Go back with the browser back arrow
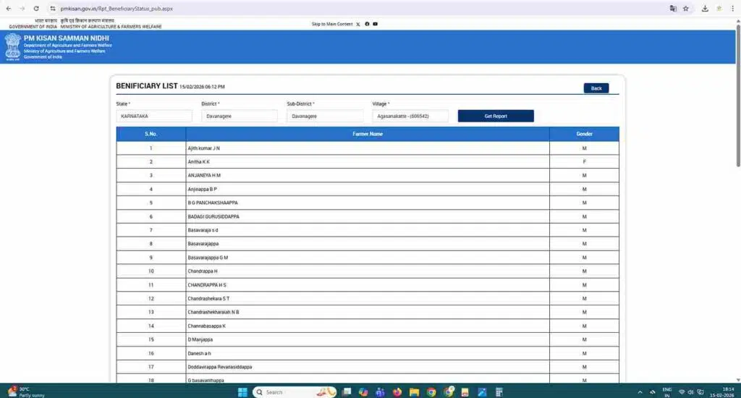 pos(9,9)
